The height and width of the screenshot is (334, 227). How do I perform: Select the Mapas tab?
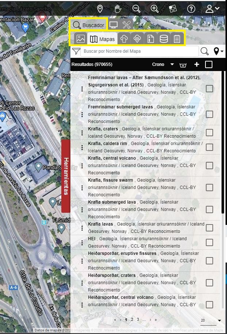[x=102, y=39]
